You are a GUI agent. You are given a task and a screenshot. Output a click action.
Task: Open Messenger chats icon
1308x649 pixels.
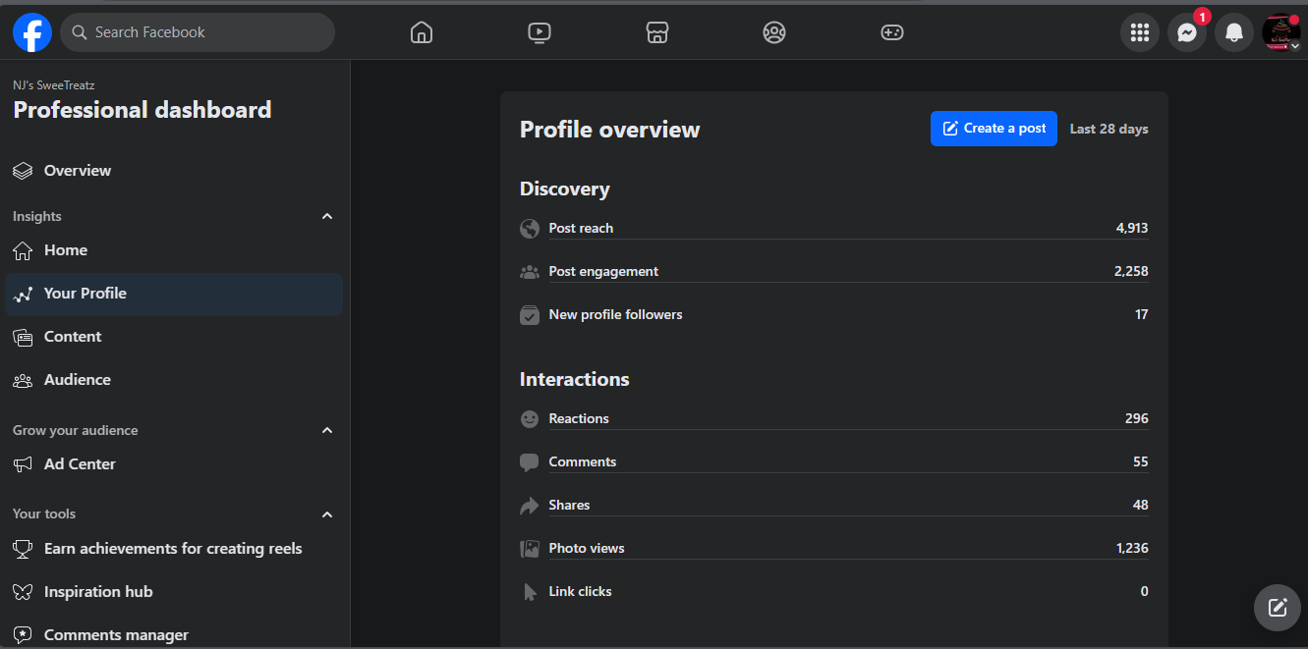[1187, 32]
